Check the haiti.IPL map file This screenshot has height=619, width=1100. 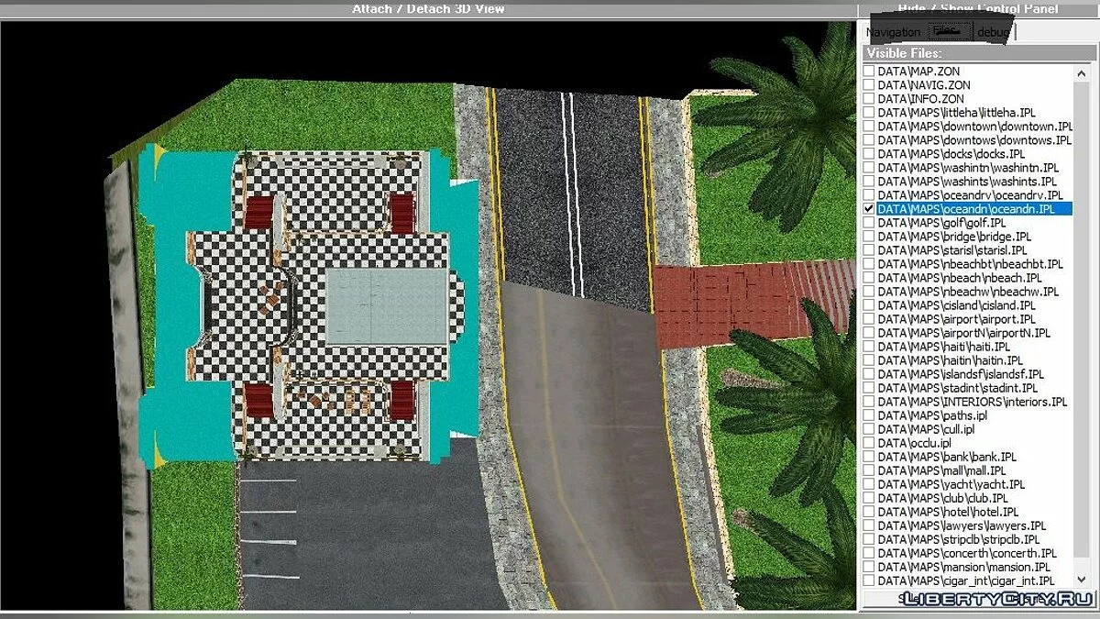867,346
